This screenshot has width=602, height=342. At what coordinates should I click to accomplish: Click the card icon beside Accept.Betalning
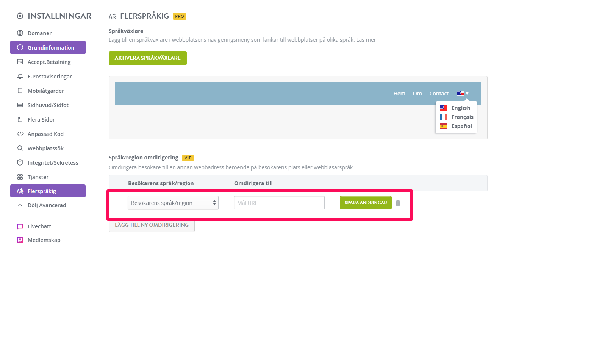tap(20, 62)
